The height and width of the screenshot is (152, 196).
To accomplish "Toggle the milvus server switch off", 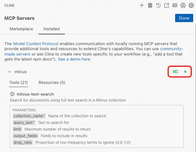I will [x=176, y=72].
